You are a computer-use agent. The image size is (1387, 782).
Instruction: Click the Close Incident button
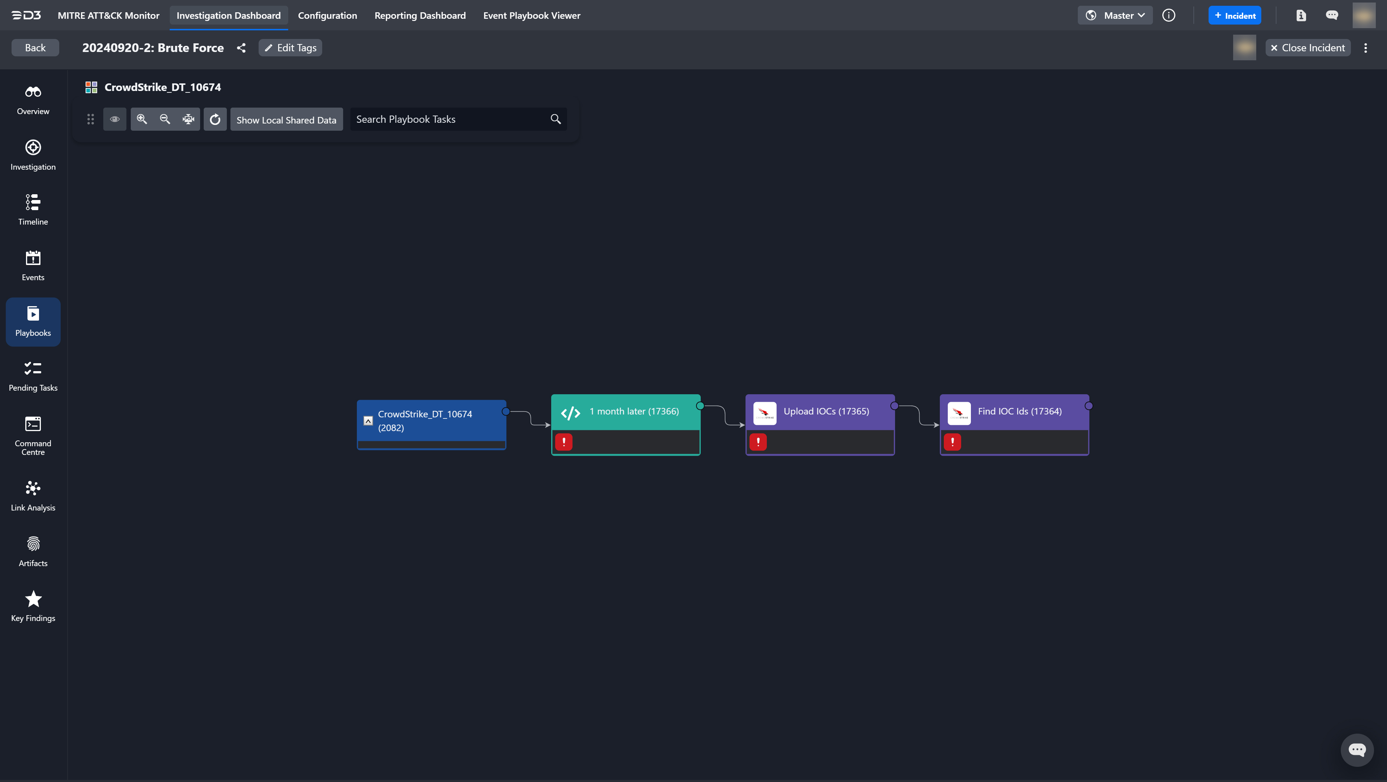pyautogui.click(x=1308, y=48)
